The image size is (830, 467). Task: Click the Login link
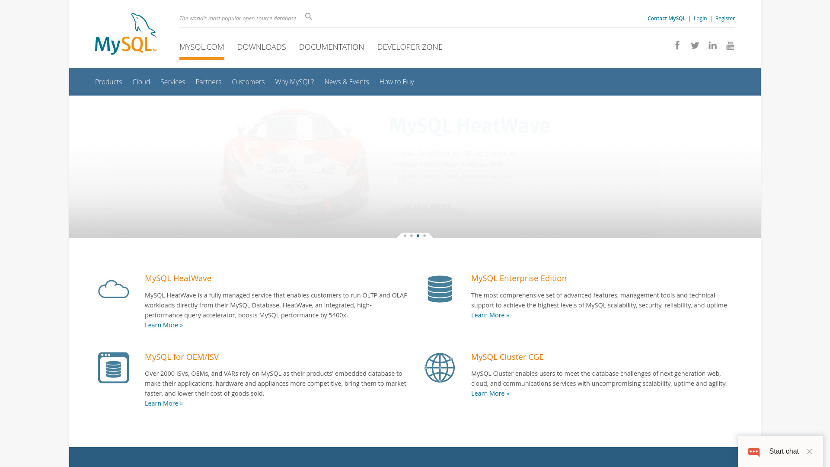coord(700,18)
